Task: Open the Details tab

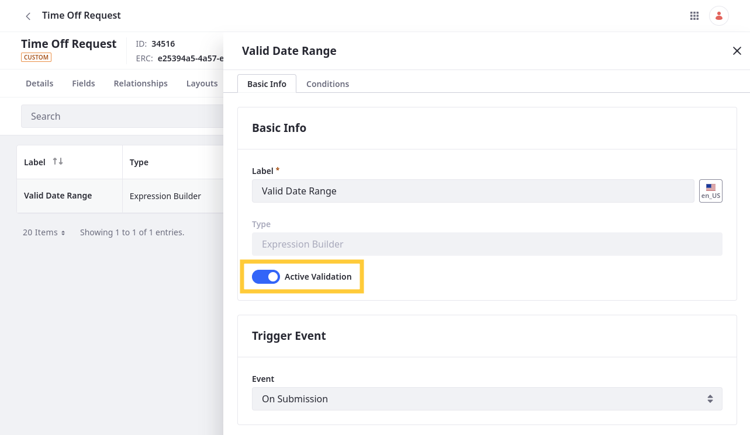Action: tap(40, 83)
